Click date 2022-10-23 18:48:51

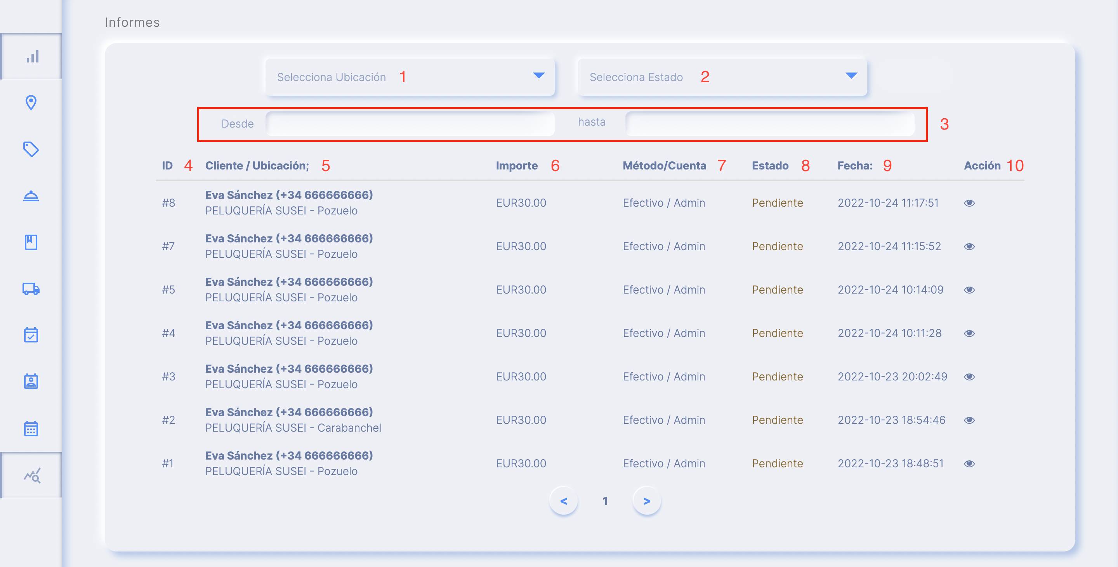[x=891, y=463]
